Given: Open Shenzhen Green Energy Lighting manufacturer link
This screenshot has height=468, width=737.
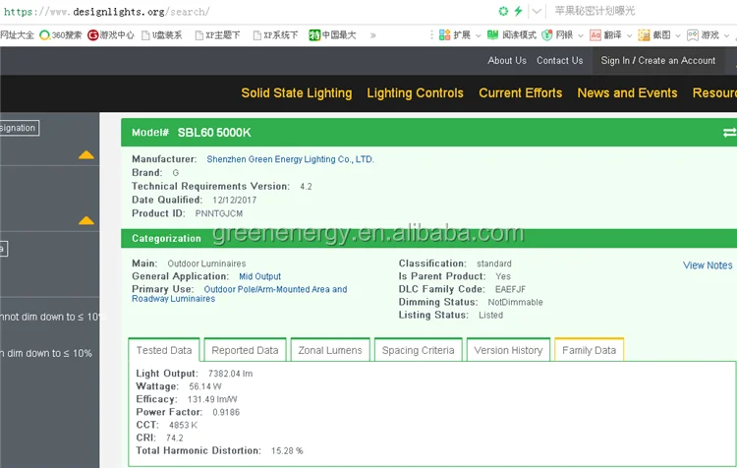Looking at the screenshot, I should click(291, 159).
